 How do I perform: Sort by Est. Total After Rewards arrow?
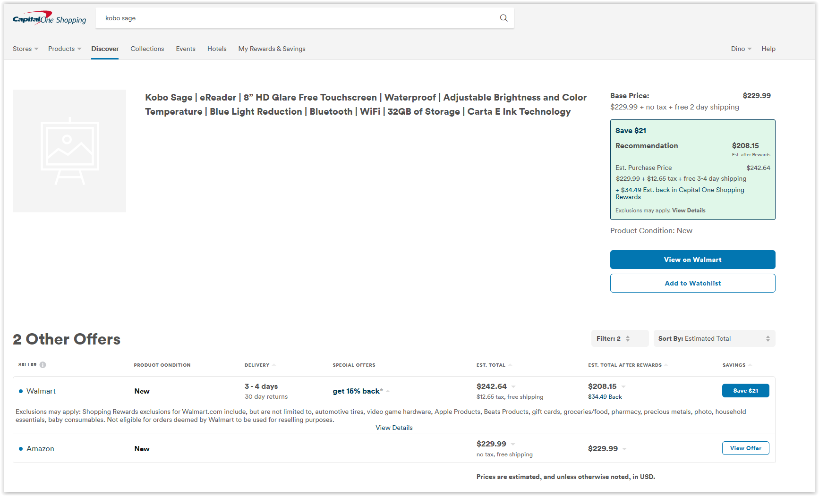coord(666,365)
